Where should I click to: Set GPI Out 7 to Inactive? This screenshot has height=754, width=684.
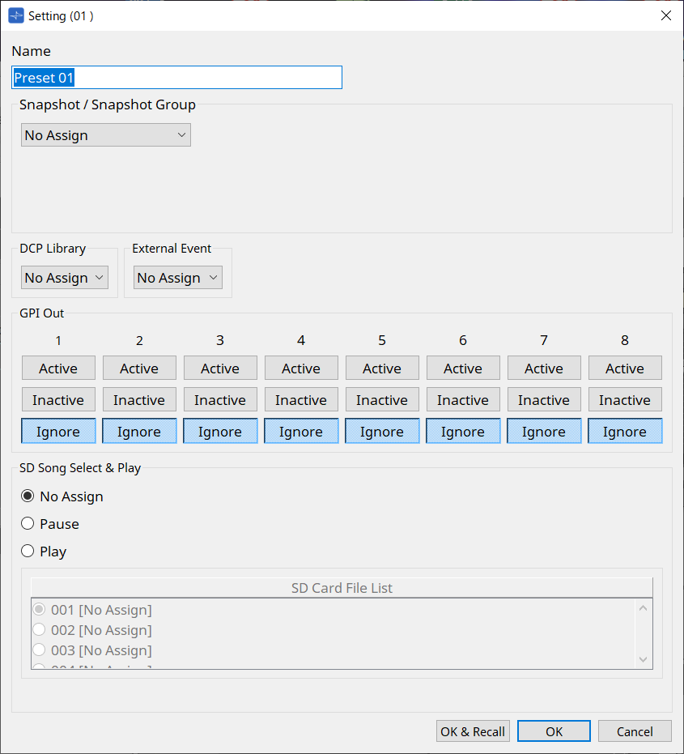coord(543,399)
